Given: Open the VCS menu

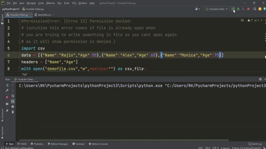Looking at the screenshot, I should (74, 3).
